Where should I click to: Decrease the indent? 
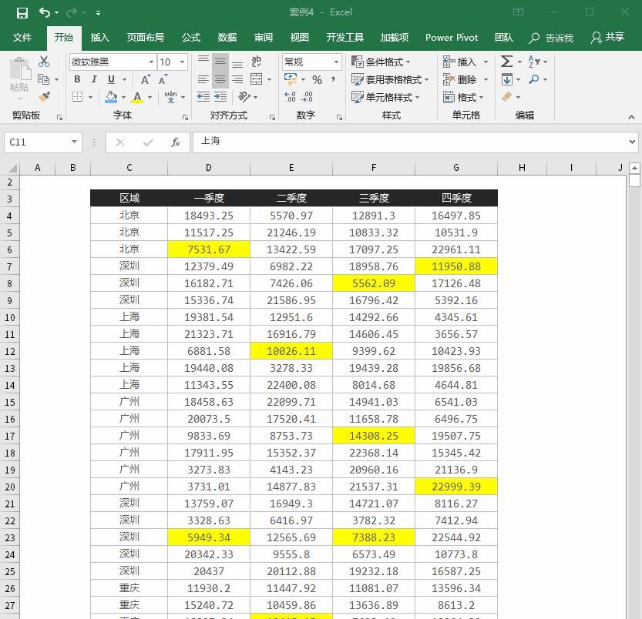coord(203,97)
